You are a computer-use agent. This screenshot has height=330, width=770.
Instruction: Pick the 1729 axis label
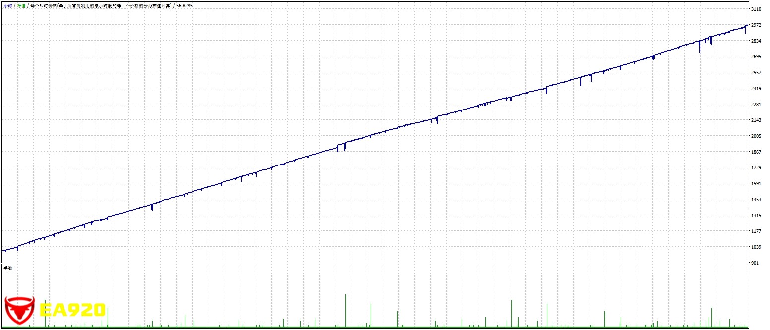tap(757, 168)
